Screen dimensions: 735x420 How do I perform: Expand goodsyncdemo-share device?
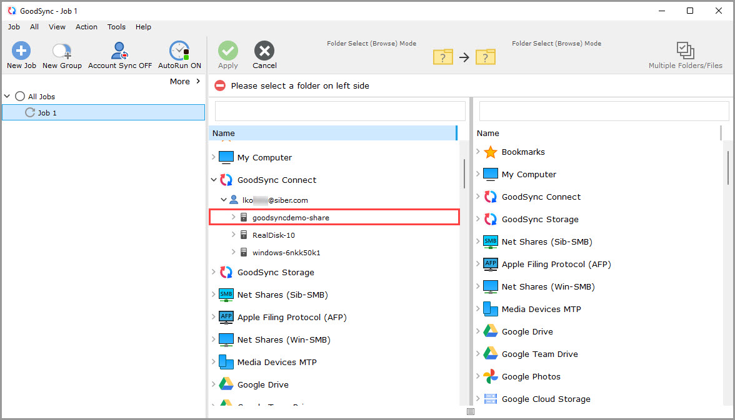(x=234, y=217)
